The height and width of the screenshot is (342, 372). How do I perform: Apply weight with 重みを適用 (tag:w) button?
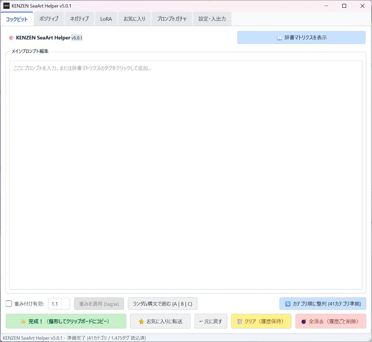pos(99,304)
